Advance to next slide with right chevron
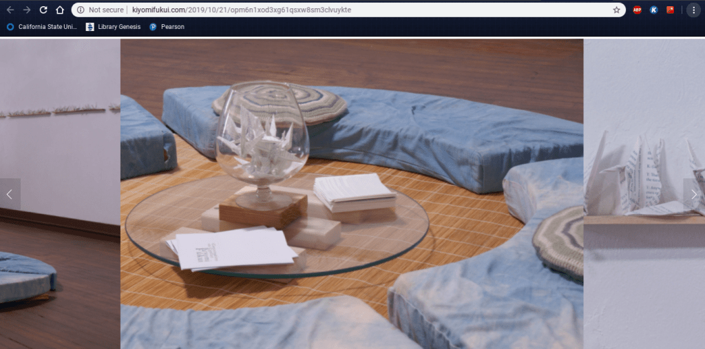The height and width of the screenshot is (349, 705). 693,194
